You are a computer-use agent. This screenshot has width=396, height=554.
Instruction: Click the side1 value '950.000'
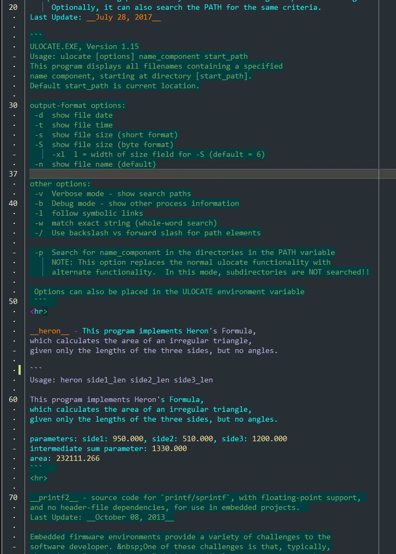pyautogui.click(x=128, y=439)
